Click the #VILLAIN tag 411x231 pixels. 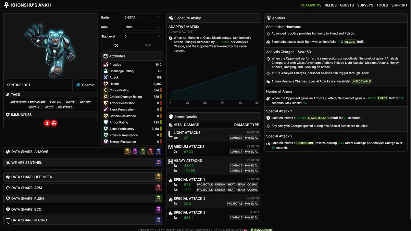pos(56,102)
